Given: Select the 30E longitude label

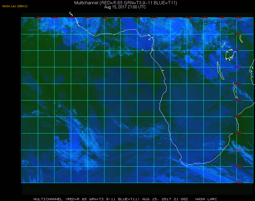Looking at the screenshot, I should coord(222,18).
